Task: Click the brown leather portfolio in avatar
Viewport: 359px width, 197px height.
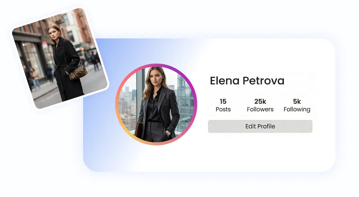Action: tap(138, 131)
